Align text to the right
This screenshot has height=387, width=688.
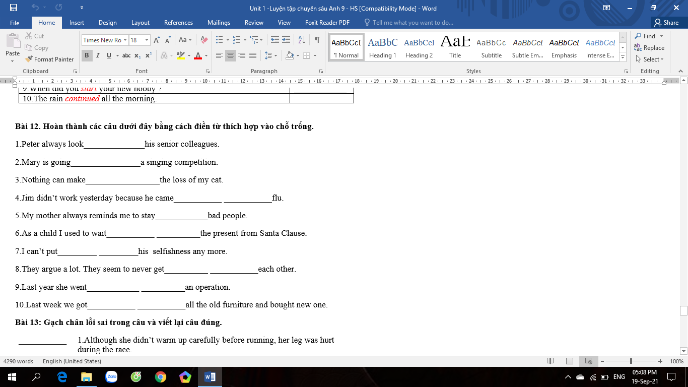pos(242,55)
